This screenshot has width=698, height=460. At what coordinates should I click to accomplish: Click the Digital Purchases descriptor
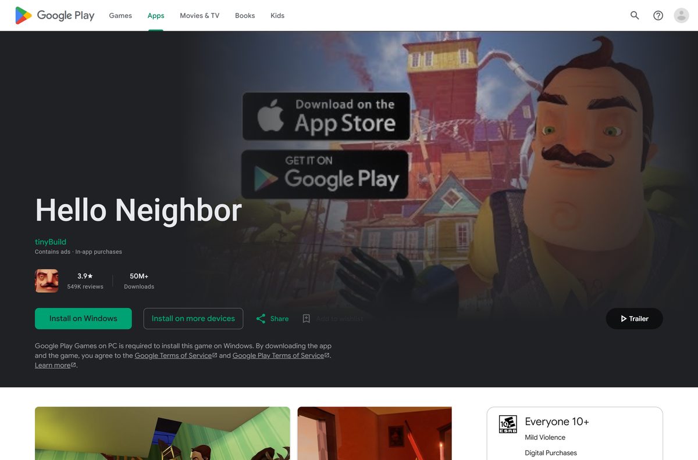point(551,452)
